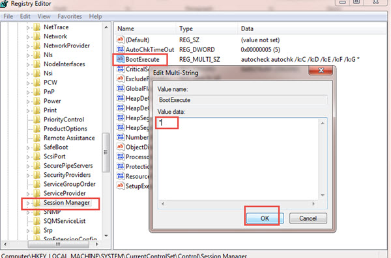Select the BootExecute value name
This screenshot has width=391, height=258.
click(x=142, y=59)
